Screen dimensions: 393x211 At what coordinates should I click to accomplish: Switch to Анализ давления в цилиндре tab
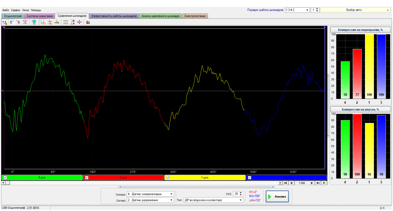point(160,16)
